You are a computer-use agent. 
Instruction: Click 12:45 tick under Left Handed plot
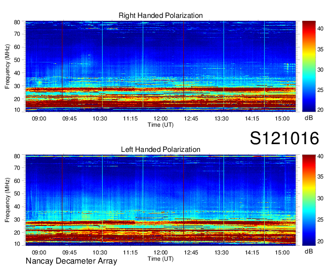(x=191, y=252)
